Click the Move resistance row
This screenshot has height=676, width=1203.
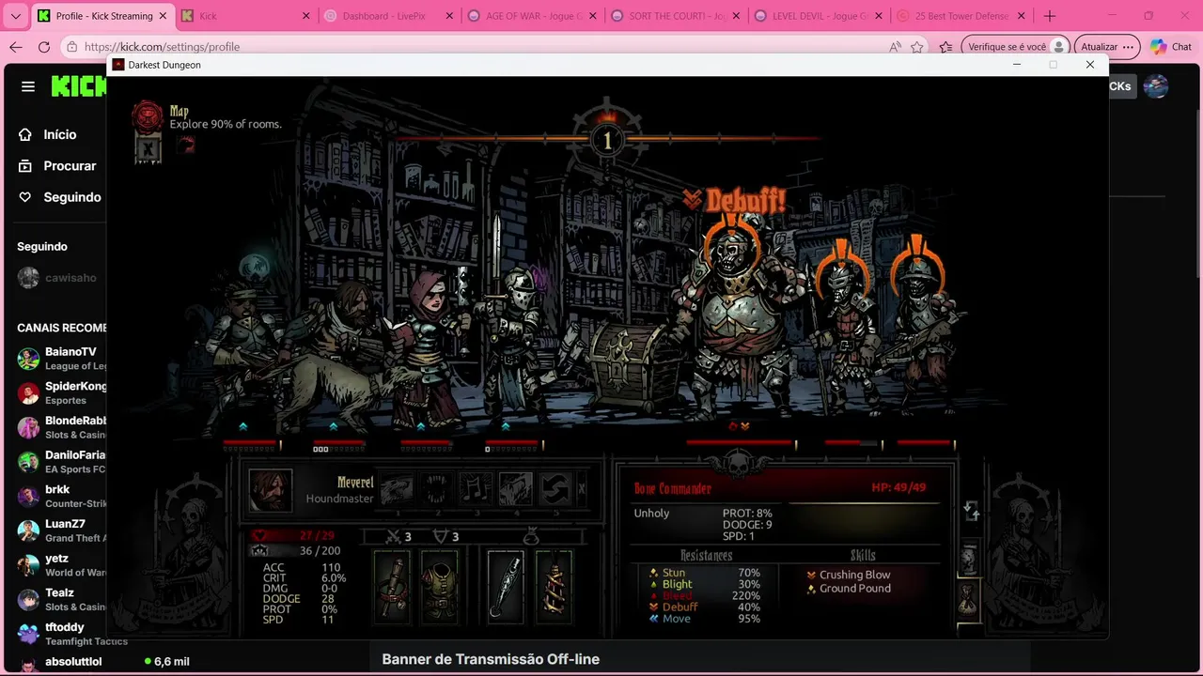(705, 619)
